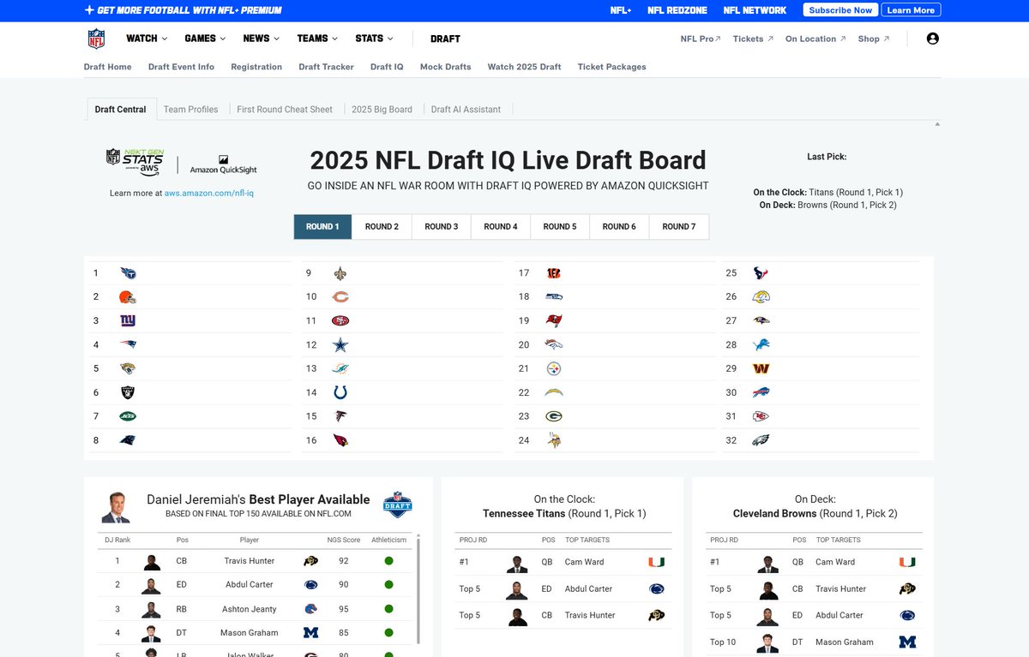The image size is (1029, 657).
Task: Select the Saints logo at pick 9
Action: pos(340,273)
